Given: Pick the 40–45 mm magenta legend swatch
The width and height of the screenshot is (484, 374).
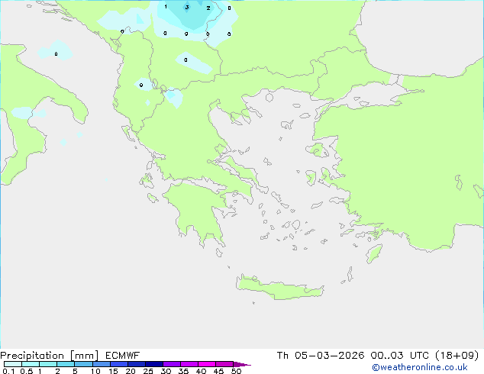Looking at the screenshot, I should [x=207, y=364].
